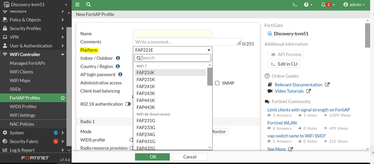Select FAP441K from platform list
The height and width of the screenshot is (164, 374).
(146, 100)
